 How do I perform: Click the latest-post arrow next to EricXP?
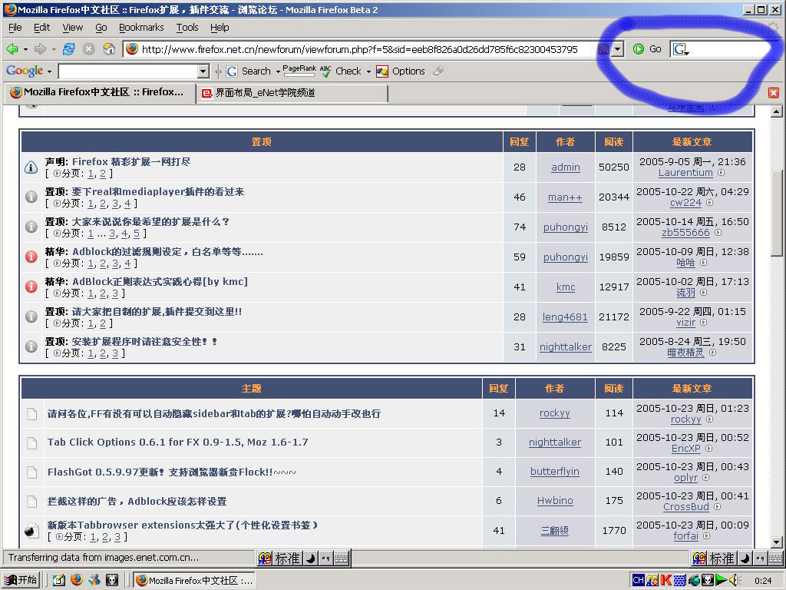708,449
